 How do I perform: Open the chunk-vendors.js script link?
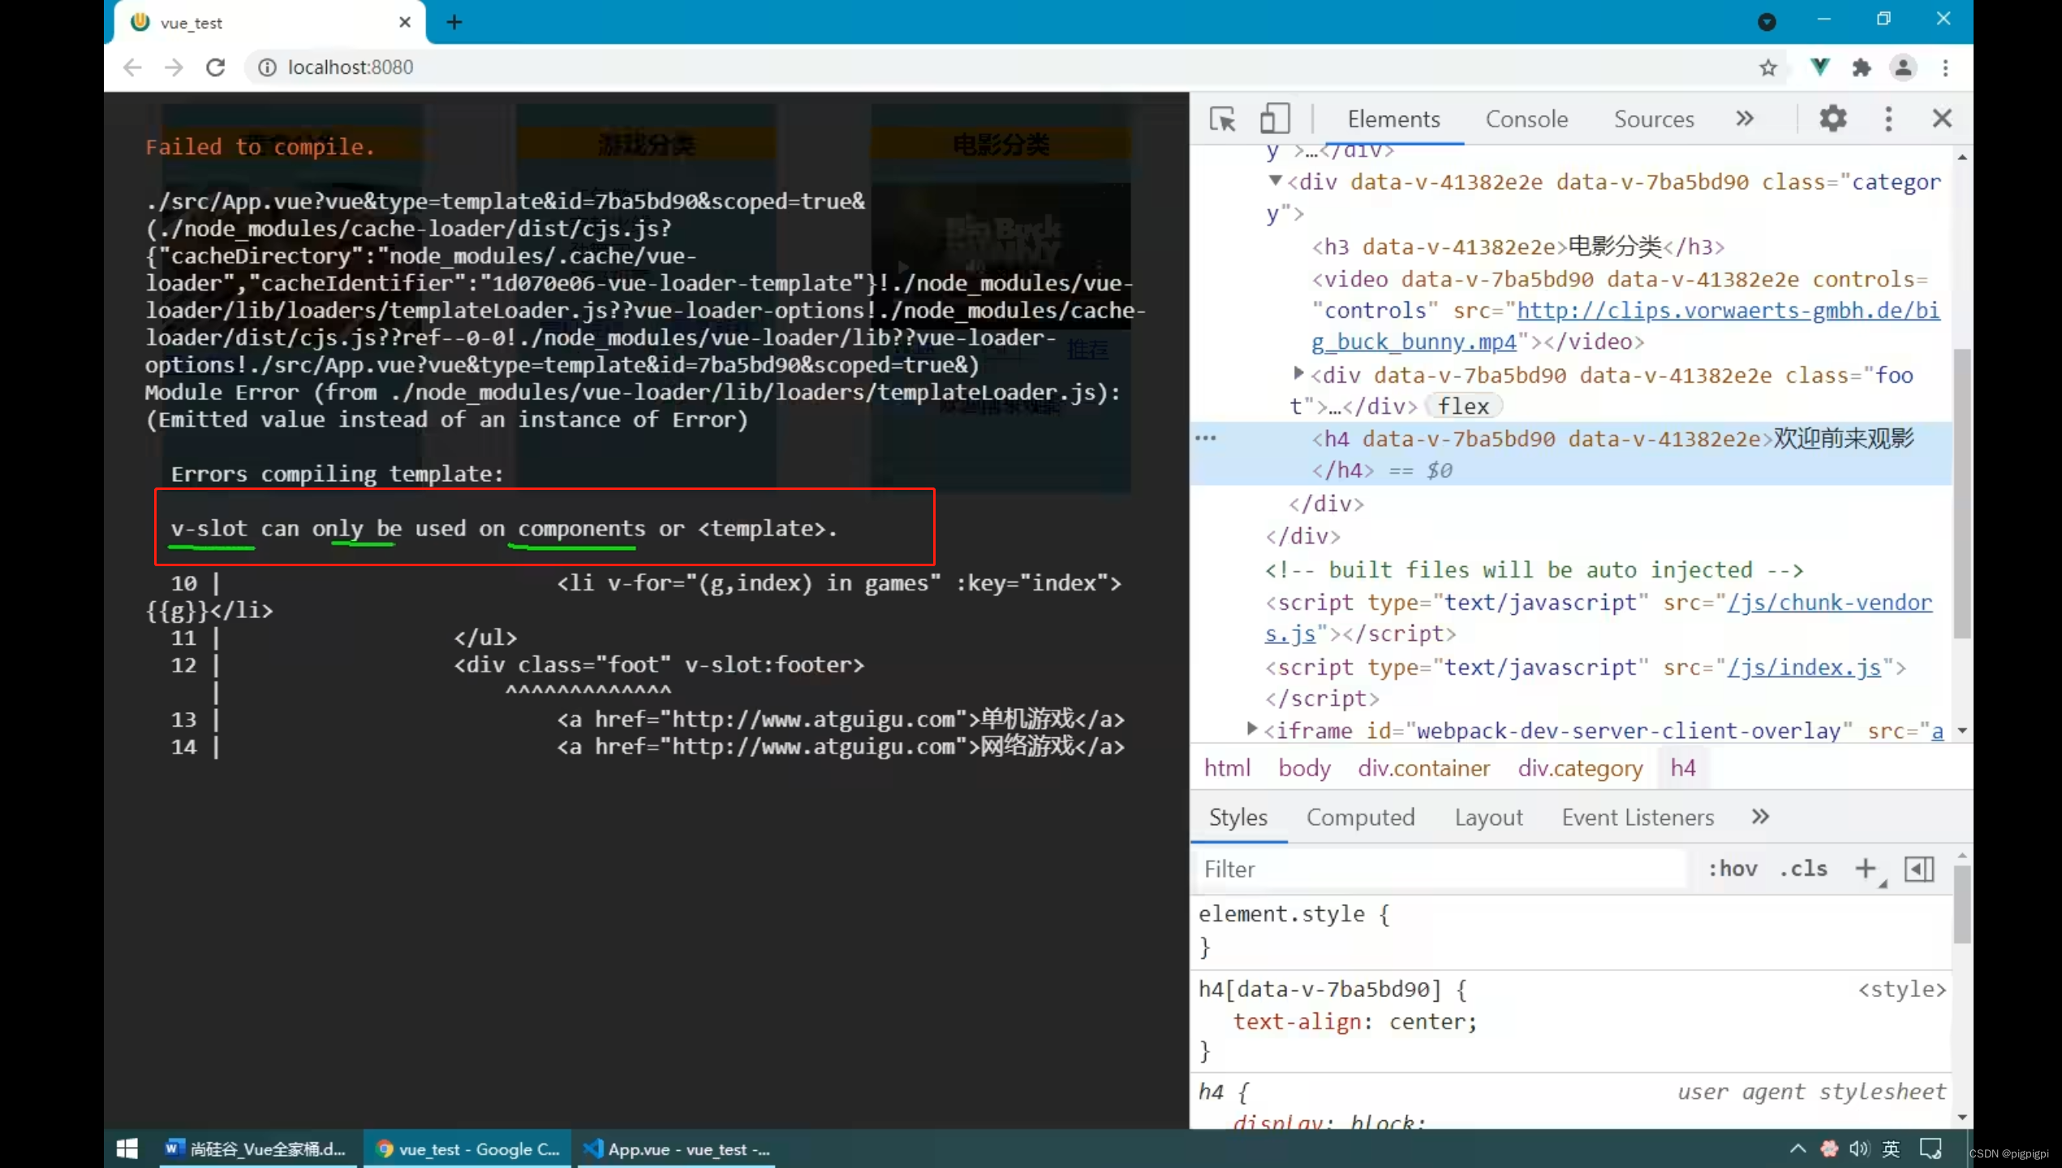1598,618
